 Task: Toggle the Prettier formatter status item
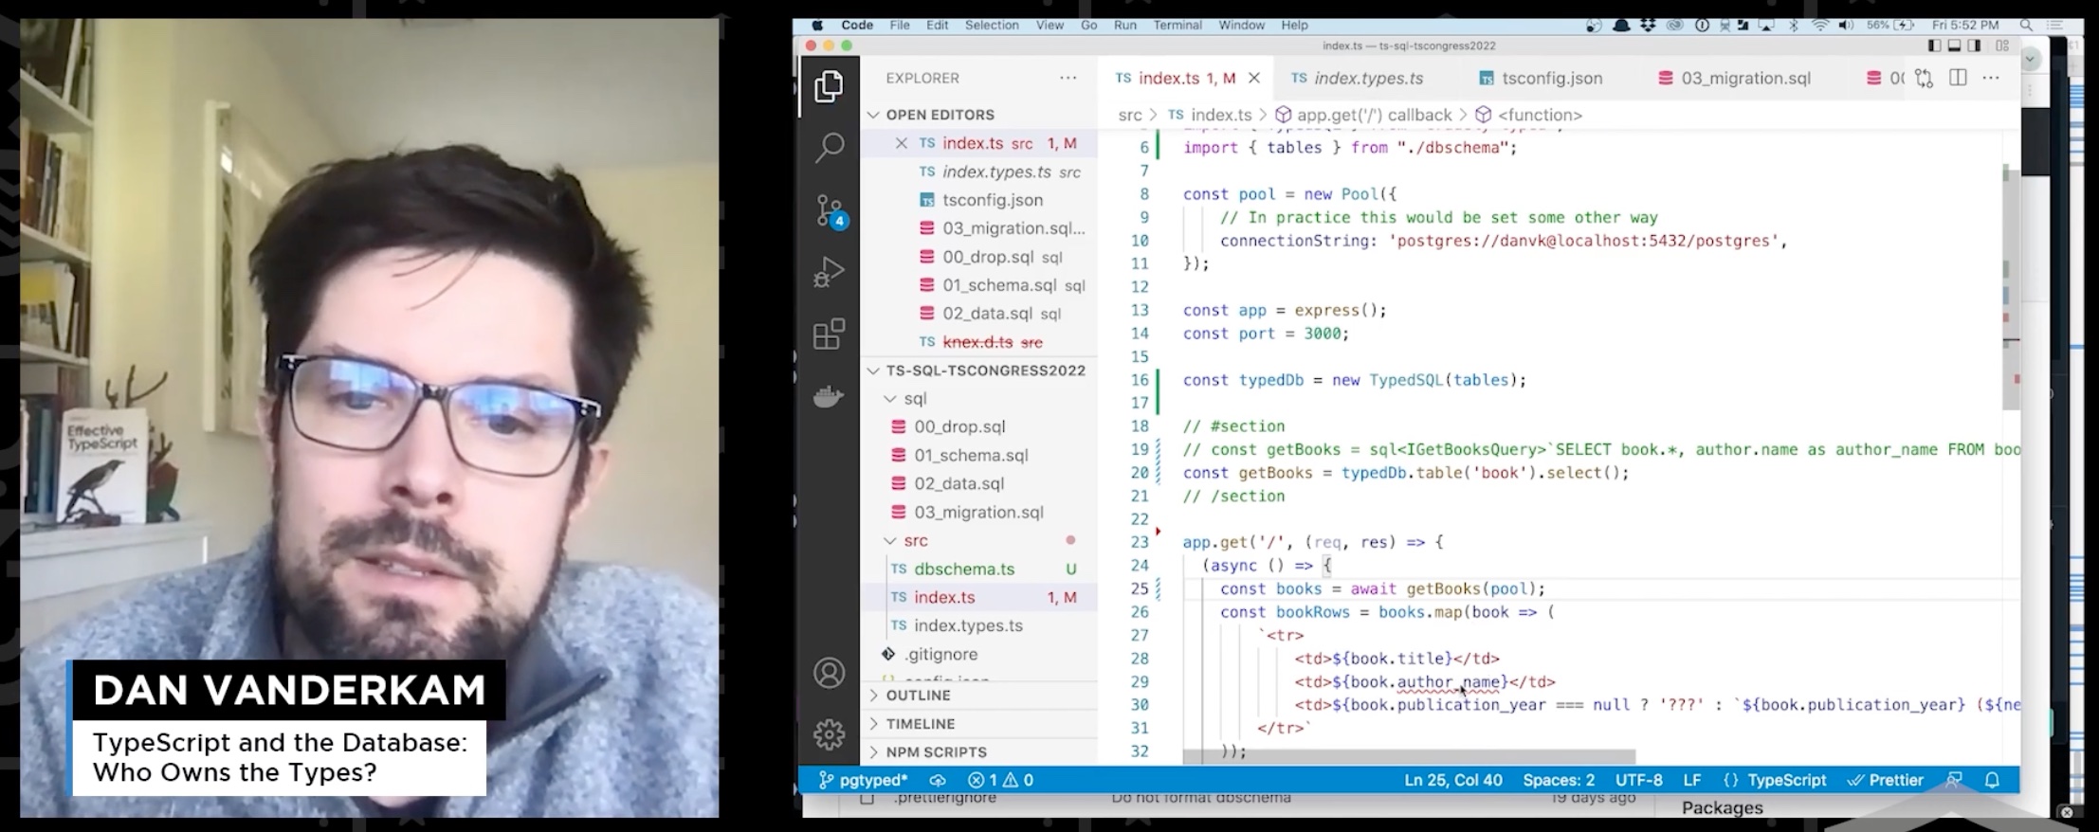1886,780
